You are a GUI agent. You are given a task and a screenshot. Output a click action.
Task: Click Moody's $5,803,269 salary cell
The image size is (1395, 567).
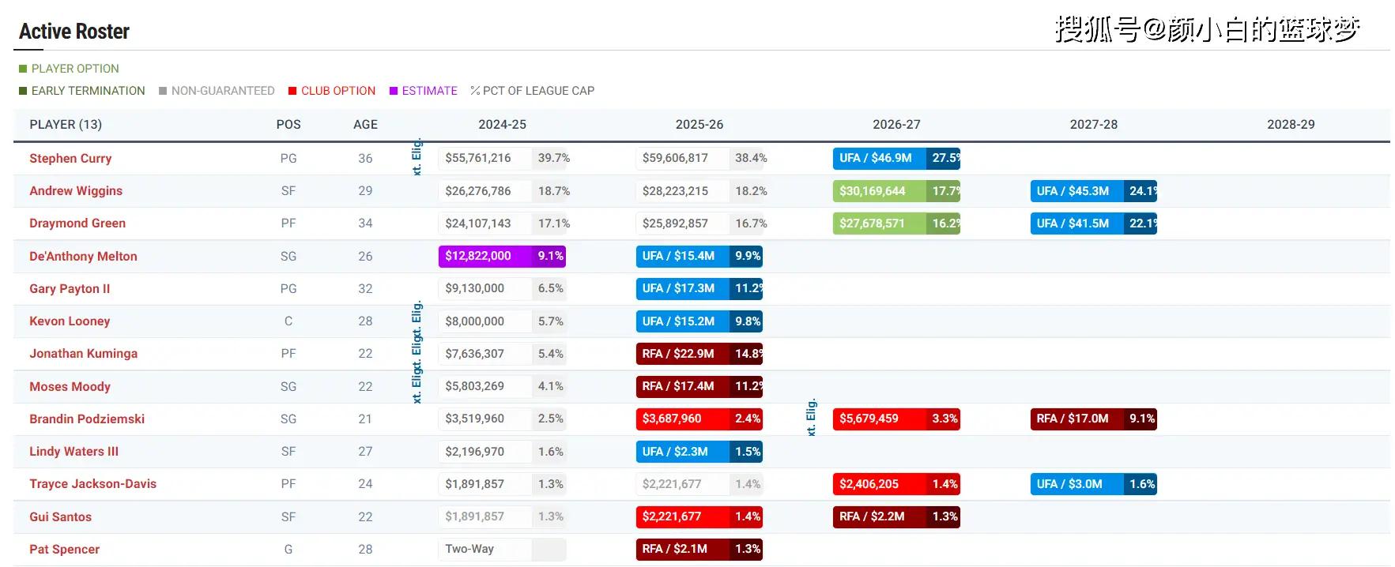coord(503,386)
